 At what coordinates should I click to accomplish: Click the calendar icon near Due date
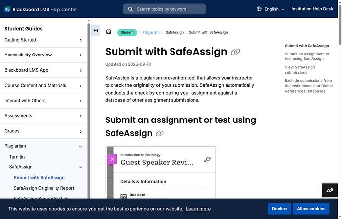(x=124, y=196)
